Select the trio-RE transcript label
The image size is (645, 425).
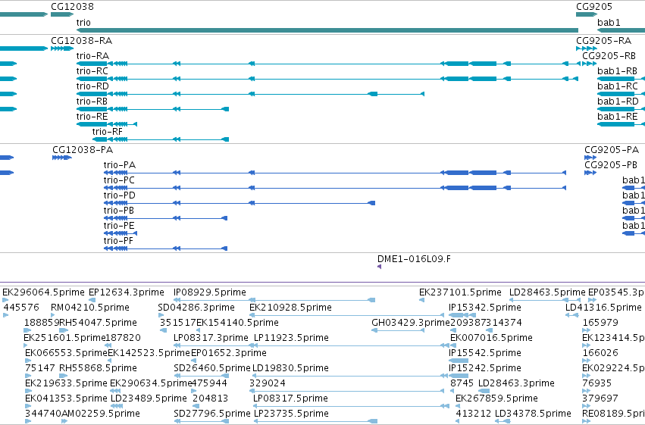coord(92,117)
